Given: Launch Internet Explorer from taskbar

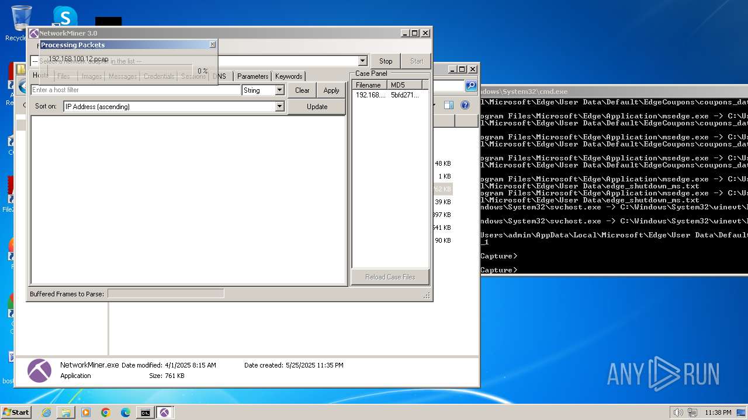Looking at the screenshot, I should [x=46, y=412].
